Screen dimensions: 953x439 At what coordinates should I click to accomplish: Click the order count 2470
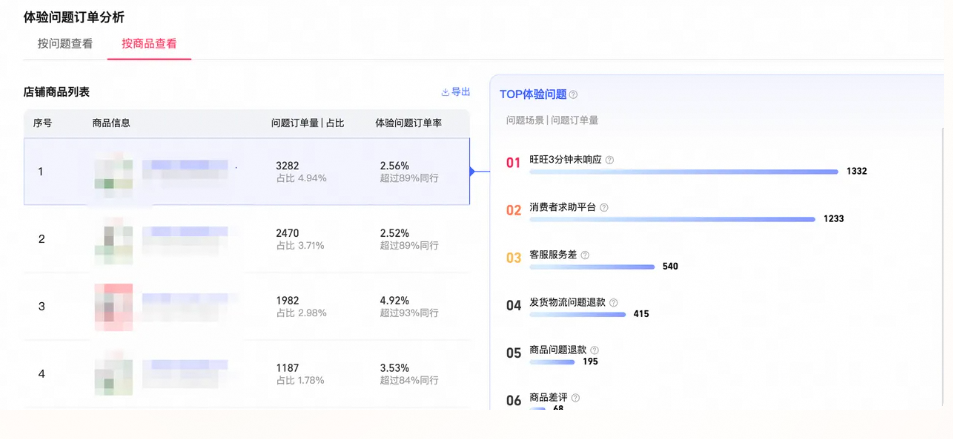287,233
